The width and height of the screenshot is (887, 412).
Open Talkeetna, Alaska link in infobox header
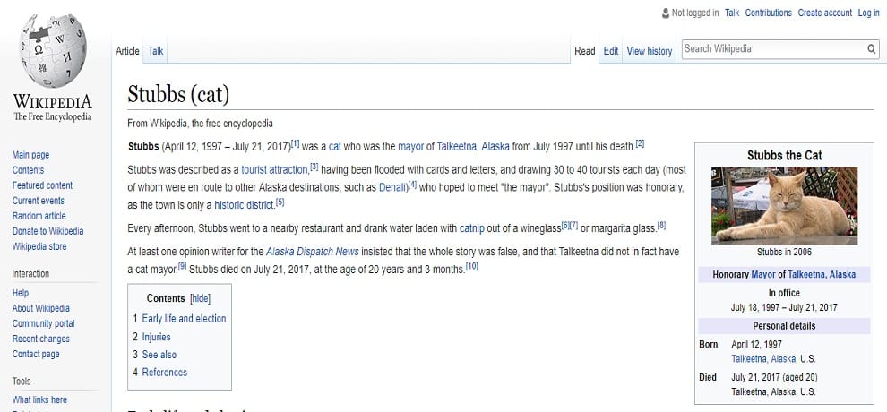pos(822,275)
